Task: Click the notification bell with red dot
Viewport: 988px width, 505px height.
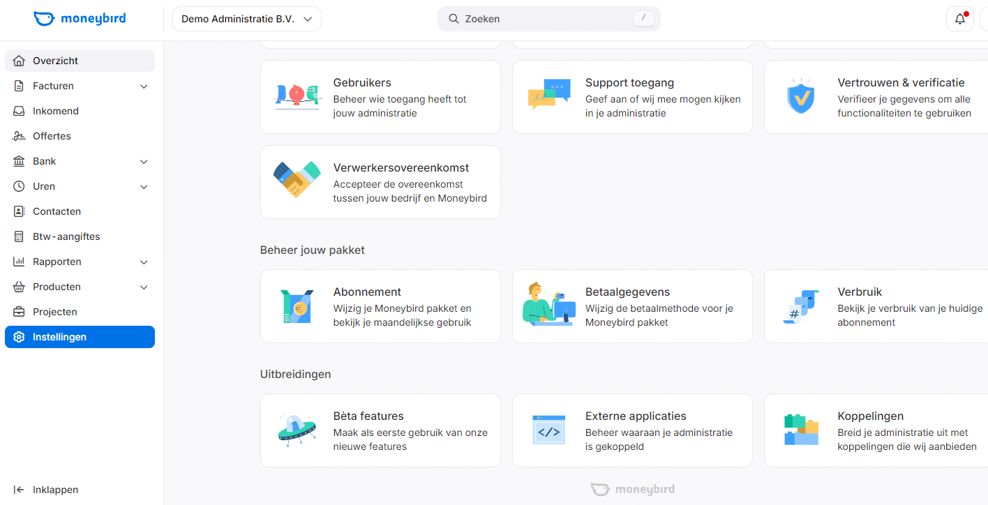Action: pos(959,18)
